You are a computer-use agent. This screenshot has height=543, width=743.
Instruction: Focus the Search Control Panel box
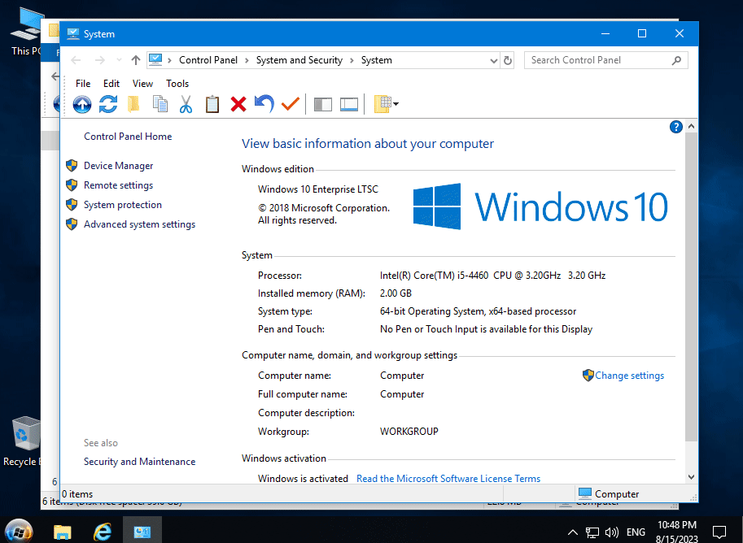605,60
